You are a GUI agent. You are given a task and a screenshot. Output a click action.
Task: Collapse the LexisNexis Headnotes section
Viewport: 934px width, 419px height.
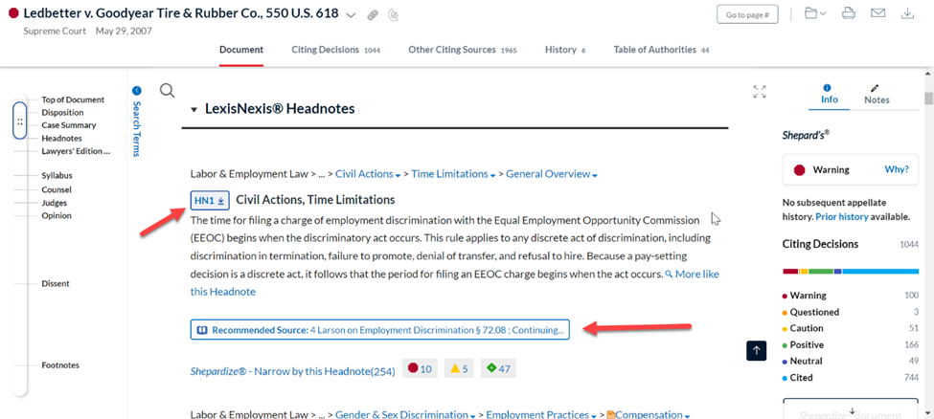point(194,109)
